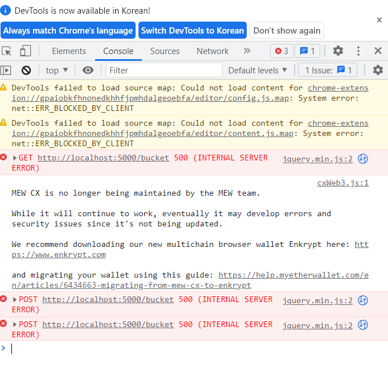Focus the Filter input field
The height and width of the screenshot is (380, 388).
click(164, 70)
